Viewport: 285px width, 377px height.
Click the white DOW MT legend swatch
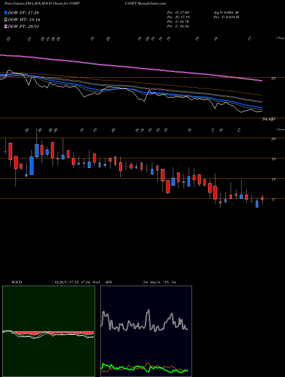pyautogui.click(x=6, y=20)
